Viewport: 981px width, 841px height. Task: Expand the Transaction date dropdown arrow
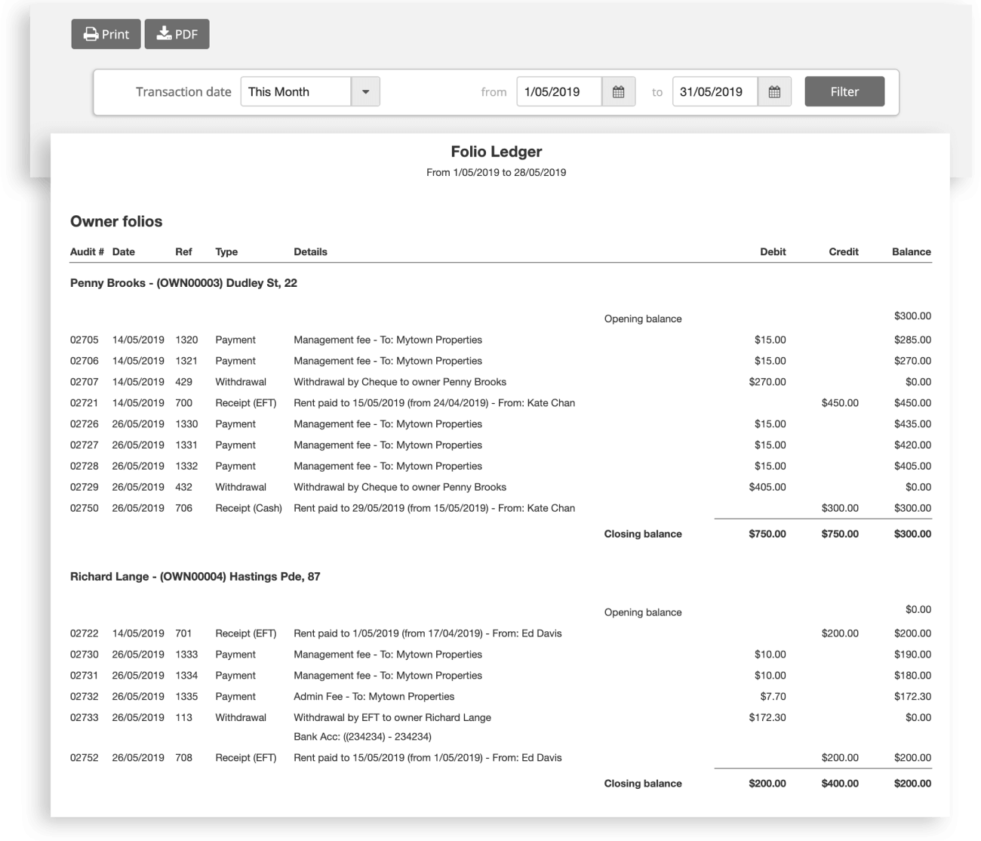pyautogui.click(x=365, y=92)
